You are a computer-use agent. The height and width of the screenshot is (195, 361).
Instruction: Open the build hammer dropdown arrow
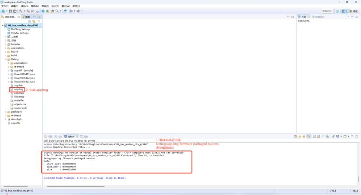(24, 11)
